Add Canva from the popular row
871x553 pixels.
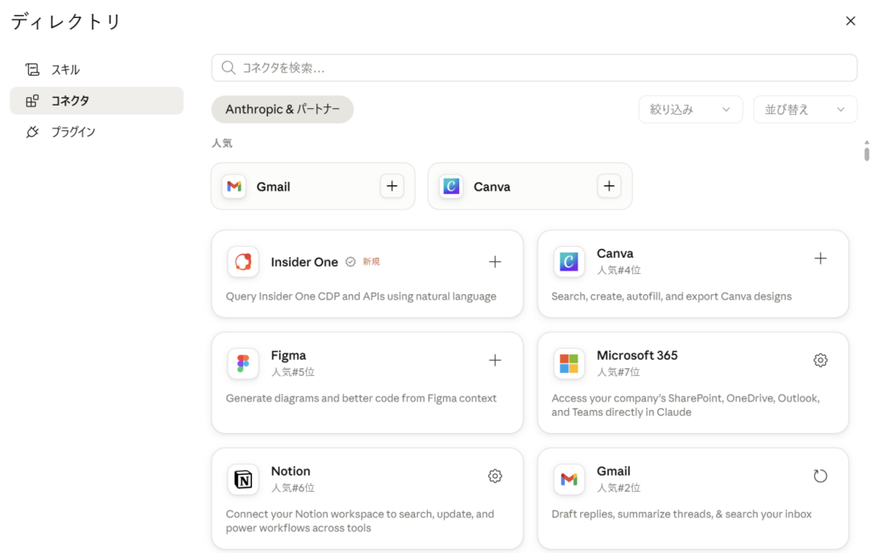coord(609,186)
